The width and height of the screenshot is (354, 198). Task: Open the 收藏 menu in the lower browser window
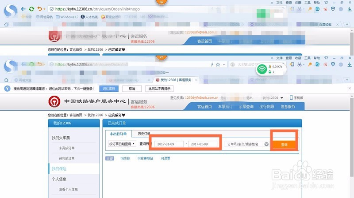pos(298,58)
